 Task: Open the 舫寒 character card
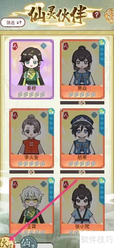coord(82,138)
